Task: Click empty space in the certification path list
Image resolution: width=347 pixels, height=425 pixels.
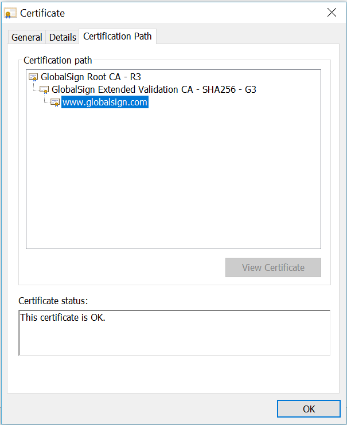Action: 172,183
